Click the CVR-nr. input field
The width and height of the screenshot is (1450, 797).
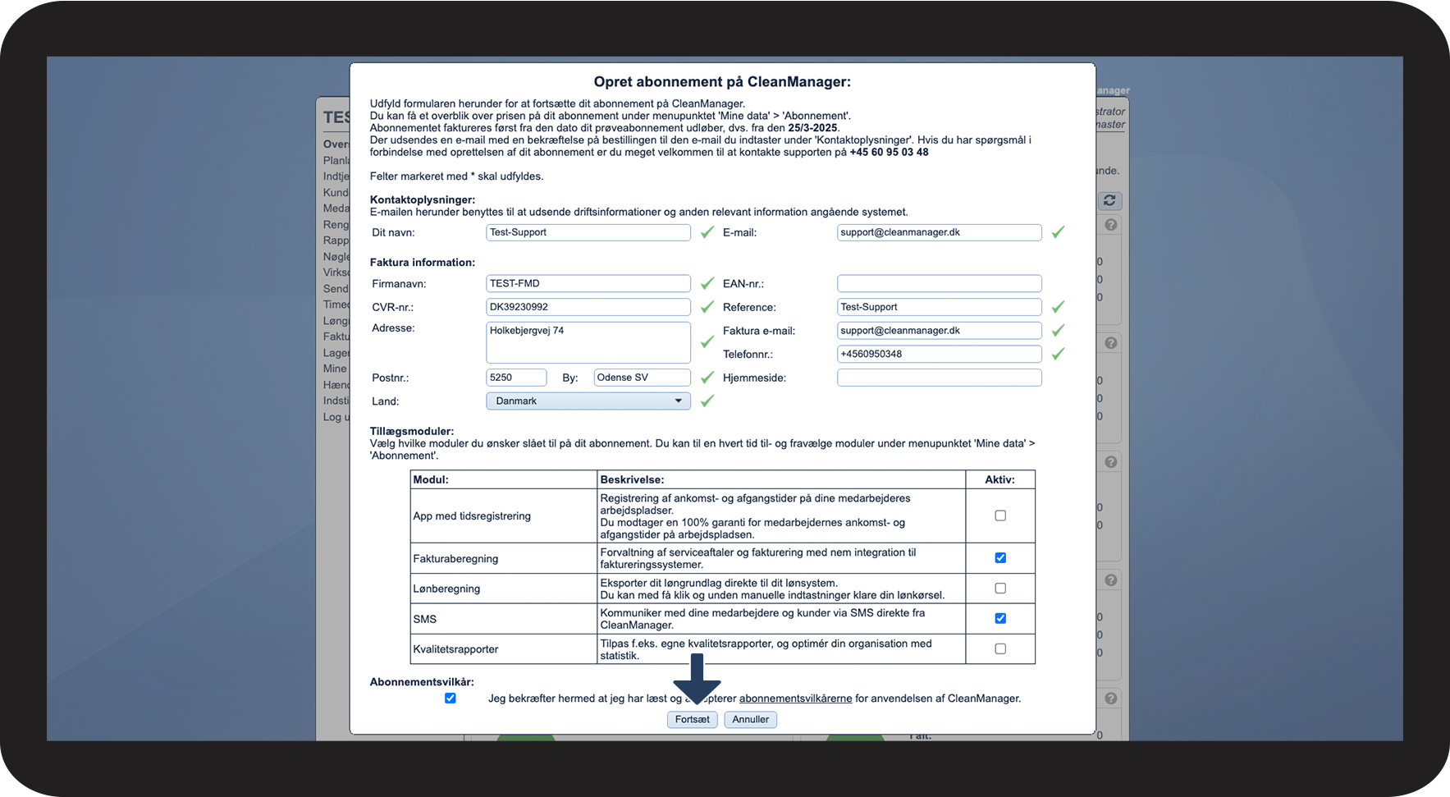tap(588, 307)
